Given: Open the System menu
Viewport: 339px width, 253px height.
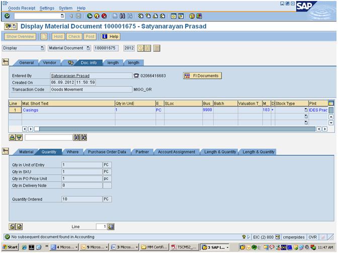Looking at the screenshot, I should point(65,8).
